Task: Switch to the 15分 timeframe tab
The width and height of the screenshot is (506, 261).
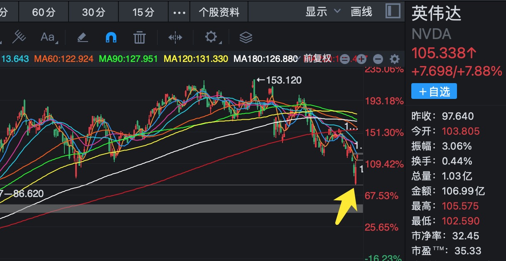Action: (x=143, y=12)
